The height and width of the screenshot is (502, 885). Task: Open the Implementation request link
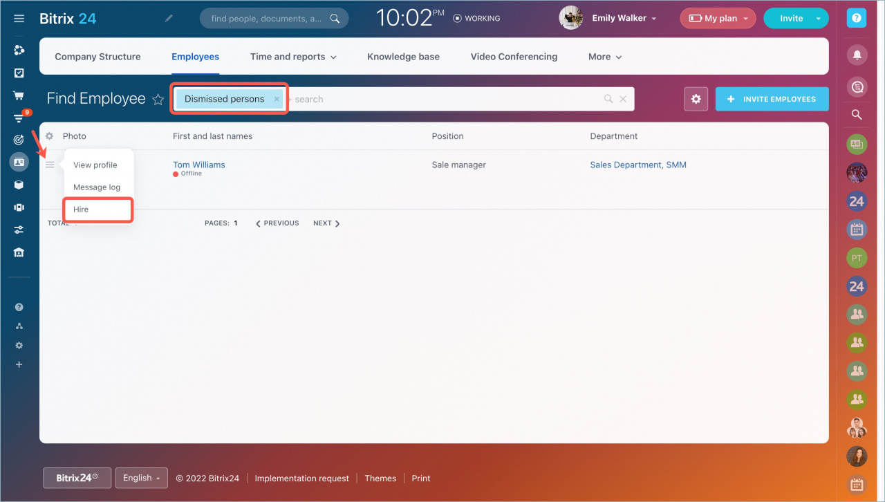point(301,478)
